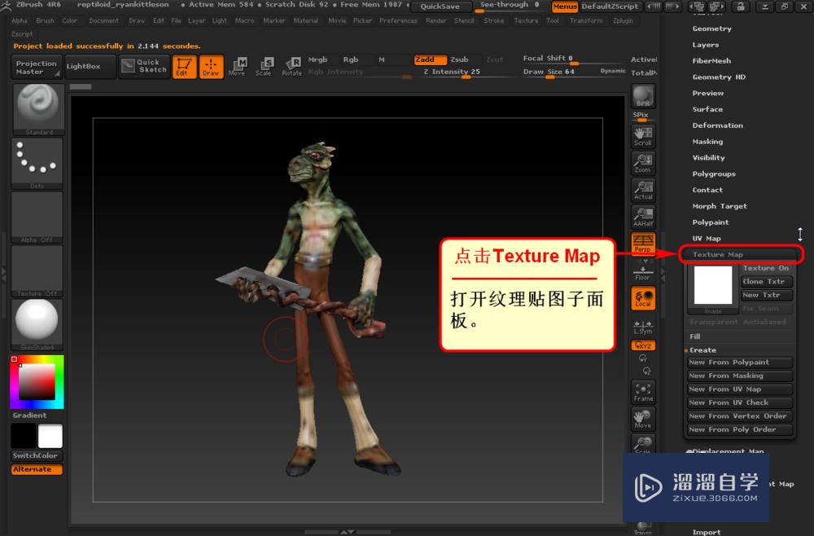This screenshot has height=536, width=814.
Task: Click the Frame mesh icon
Action: click(x=643, y=393)
